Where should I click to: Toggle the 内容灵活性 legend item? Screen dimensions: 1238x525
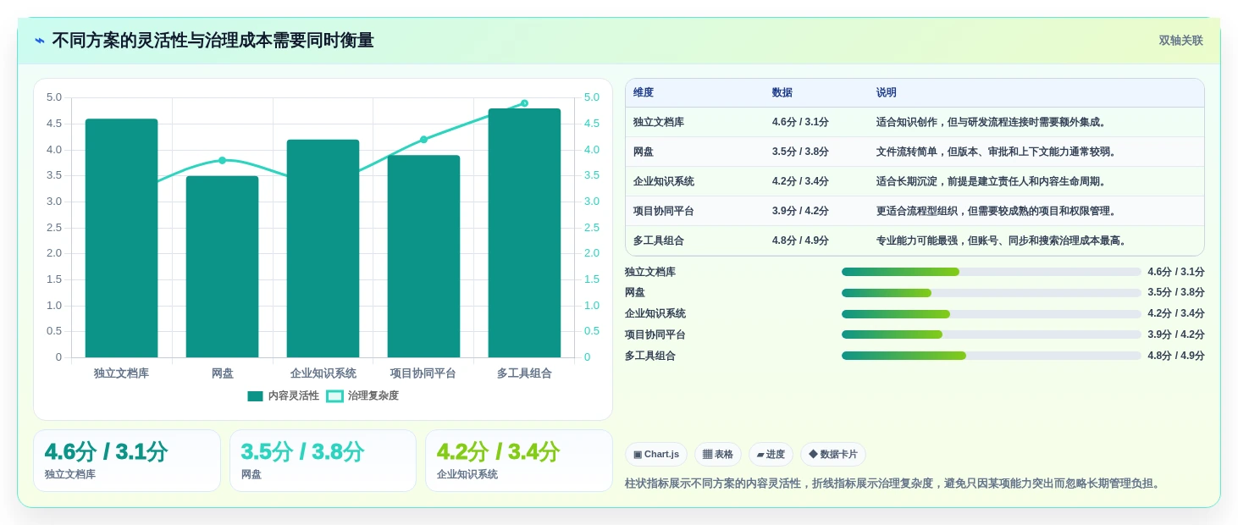tap(283, 395)
